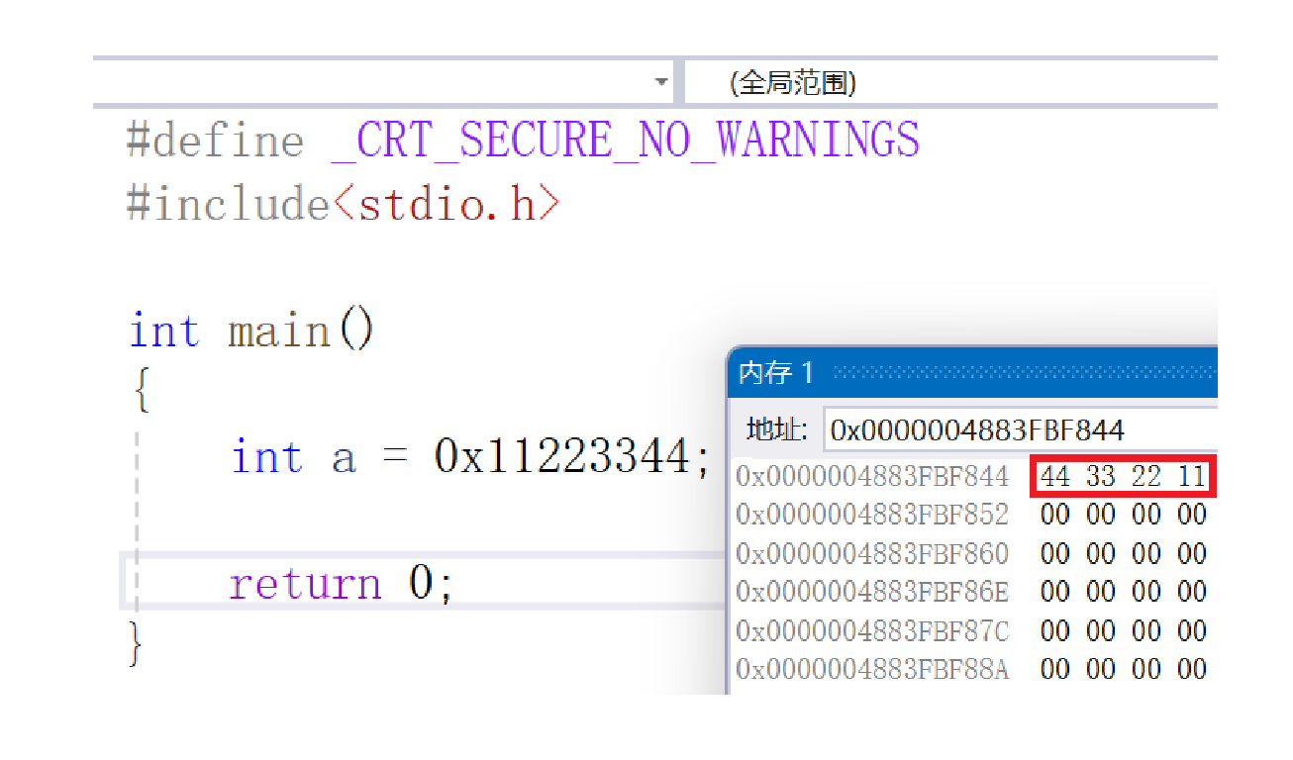Open the left scope dropdown arrow
This screenshot has width=1293, height=760.
tap(662, 82)
